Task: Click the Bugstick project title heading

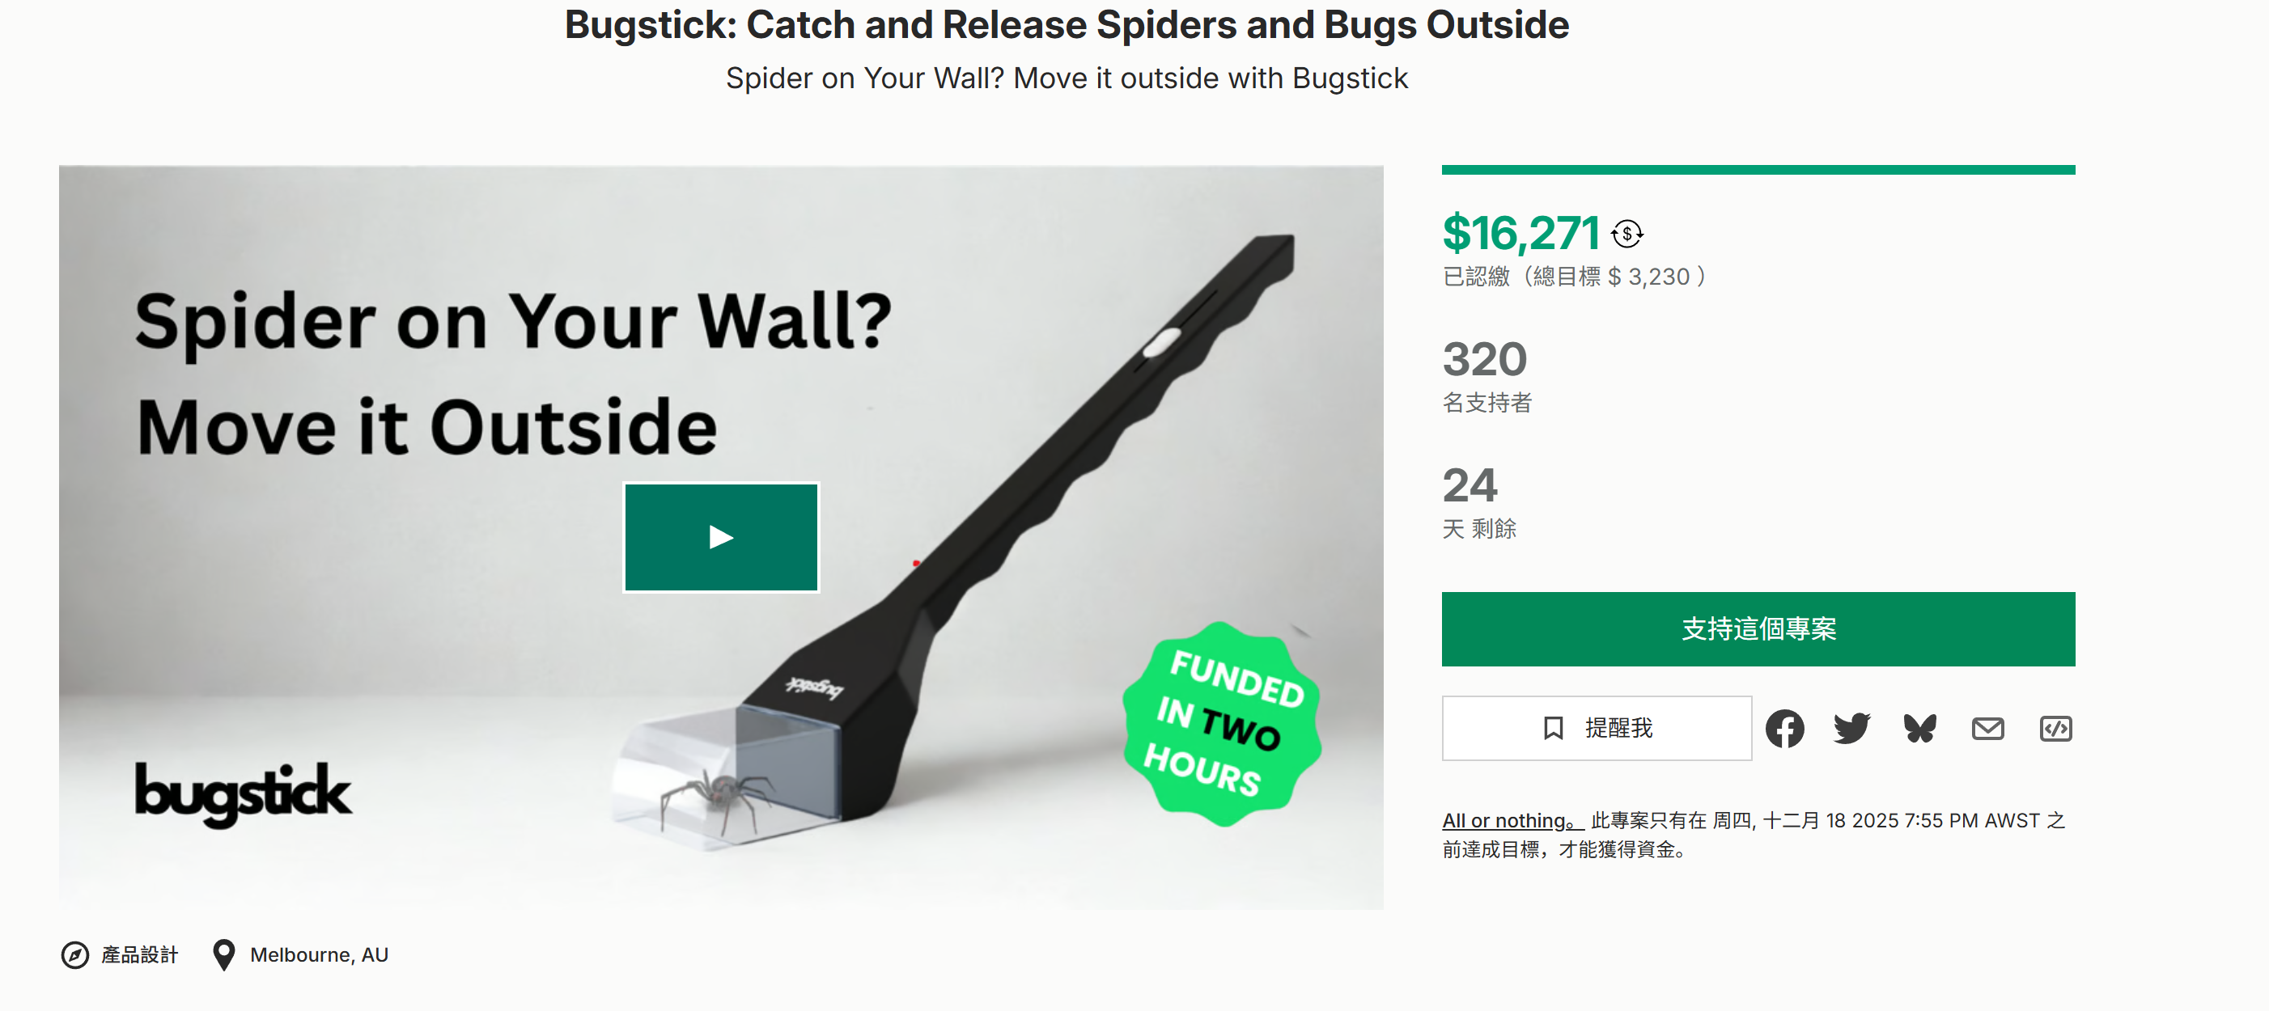Action: pos(1066,24)
